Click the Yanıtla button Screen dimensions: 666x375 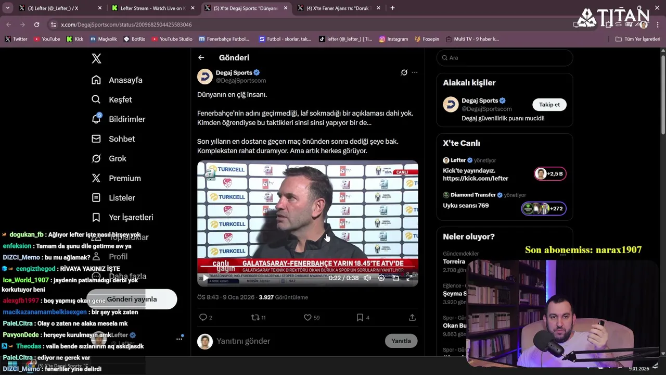401,341
